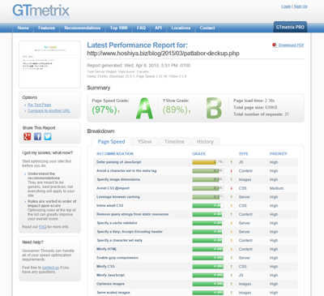The image size is (324, 296).
Task: Click orange marker in Inline small CSS row
Action: [x=232, y=206]
